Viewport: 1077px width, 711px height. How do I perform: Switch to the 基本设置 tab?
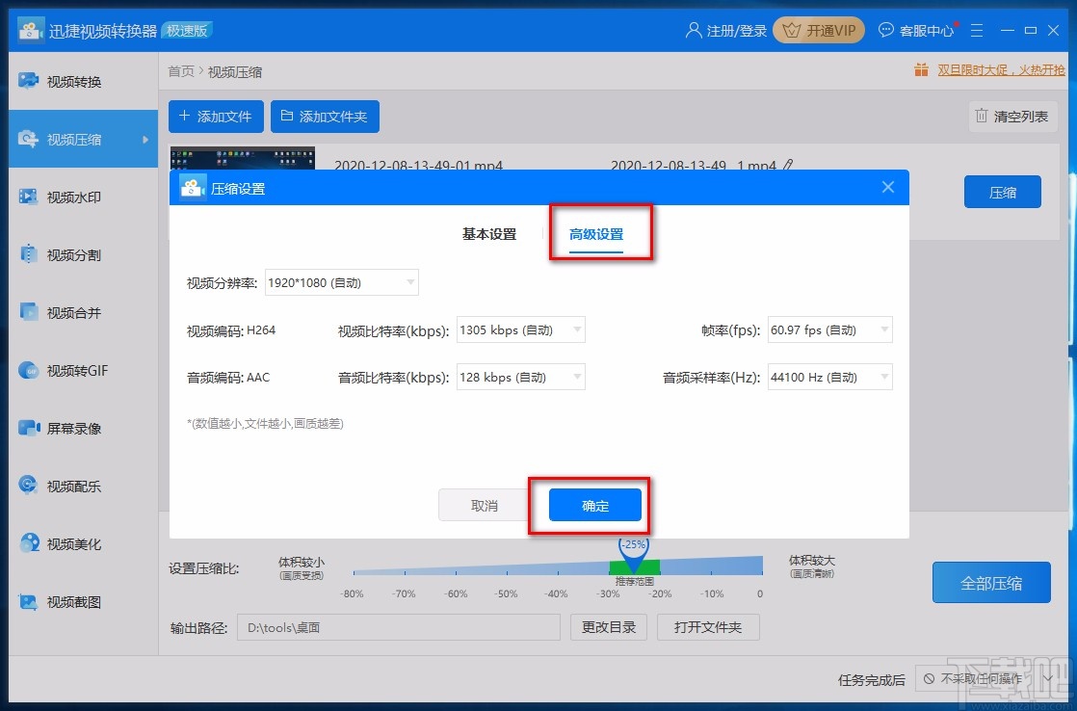click(x=489, y=233)
